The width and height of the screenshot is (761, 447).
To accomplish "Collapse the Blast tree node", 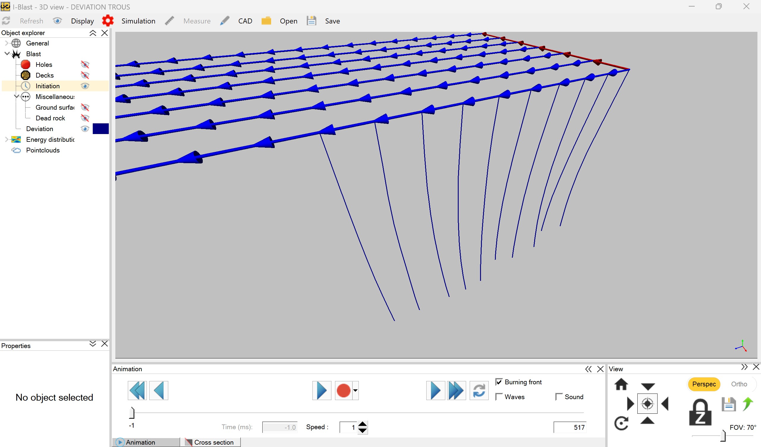I will pyautogui.click(x=7, y=53).
